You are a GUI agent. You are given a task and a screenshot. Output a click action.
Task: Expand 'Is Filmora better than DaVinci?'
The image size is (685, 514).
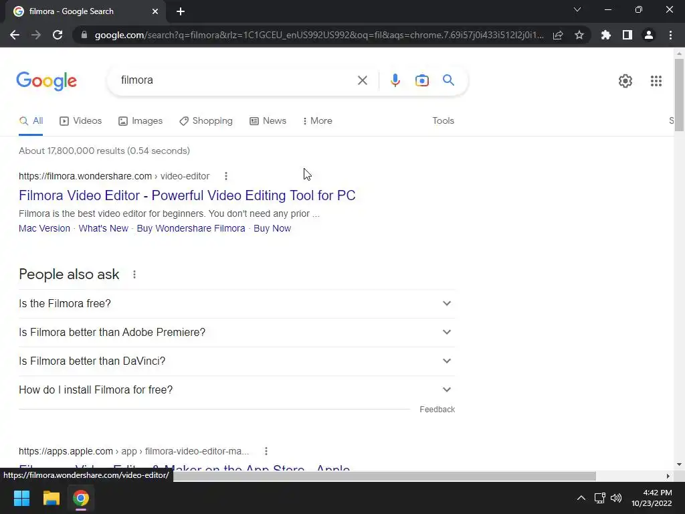point(237,361)
